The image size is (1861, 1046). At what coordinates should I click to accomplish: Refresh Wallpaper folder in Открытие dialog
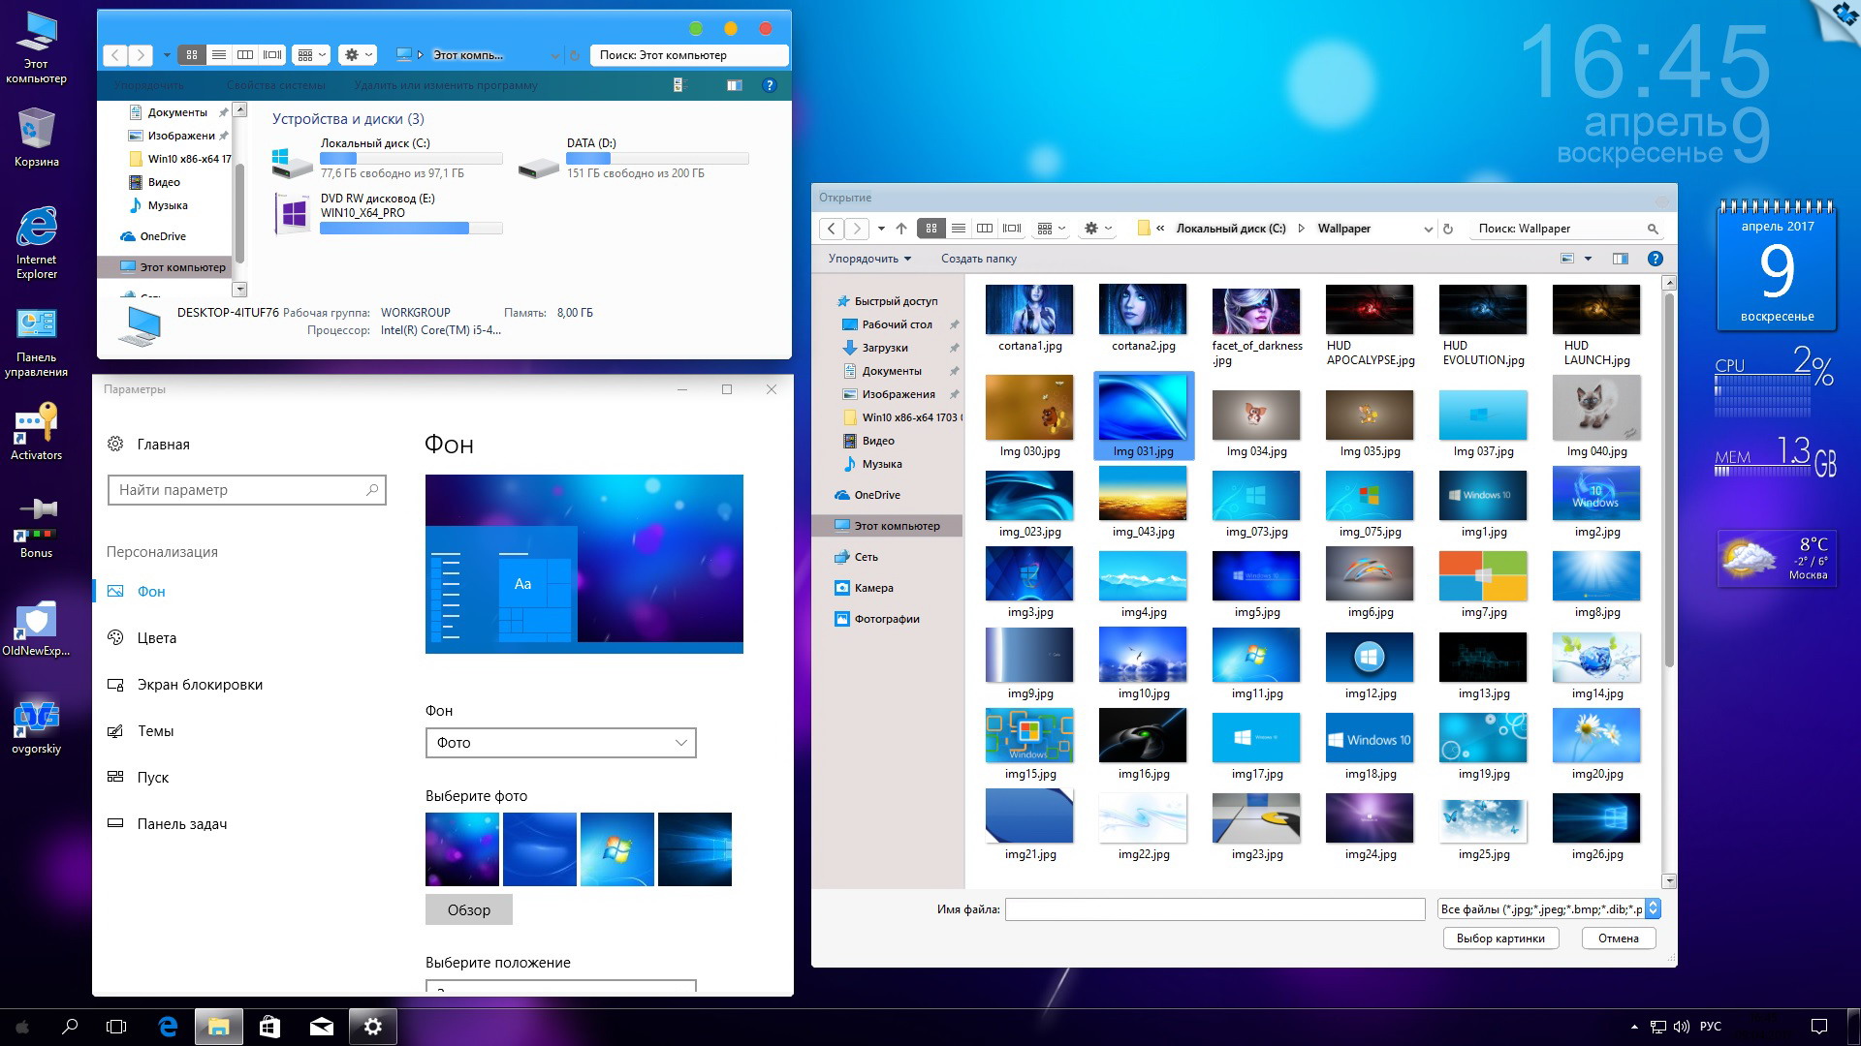[1448, 230]
